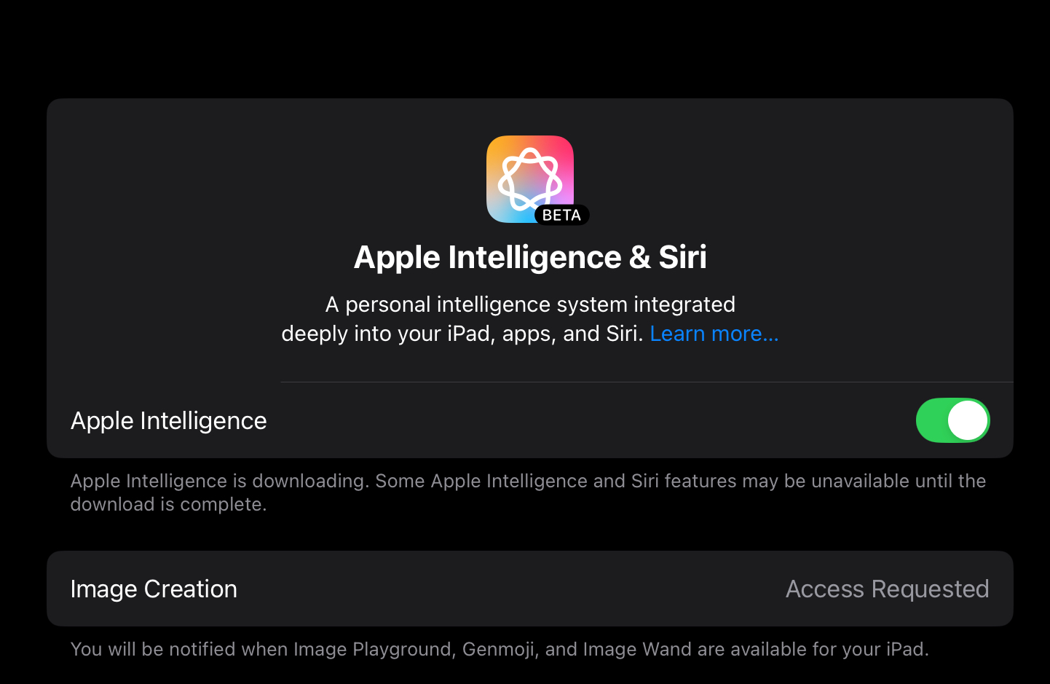Click the Image Creation label text
The height and width of the screenshot is (684, 1050).
pos(154,589)
